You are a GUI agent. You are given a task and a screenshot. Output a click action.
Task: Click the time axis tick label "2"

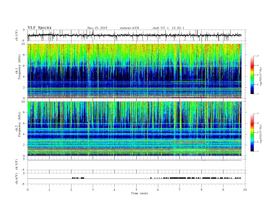pos(71,190)
